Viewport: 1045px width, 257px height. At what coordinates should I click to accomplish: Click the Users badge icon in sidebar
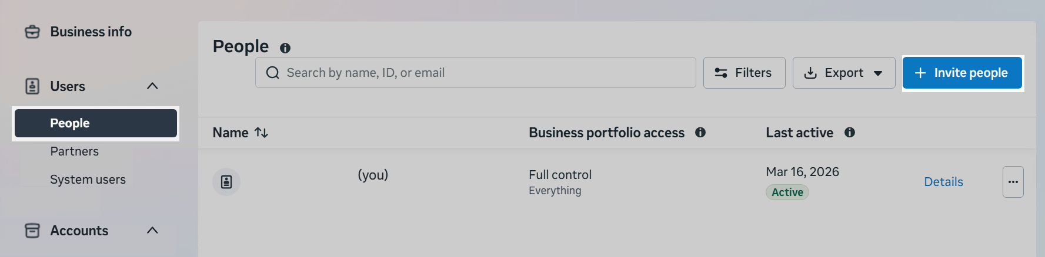[32, 86]
